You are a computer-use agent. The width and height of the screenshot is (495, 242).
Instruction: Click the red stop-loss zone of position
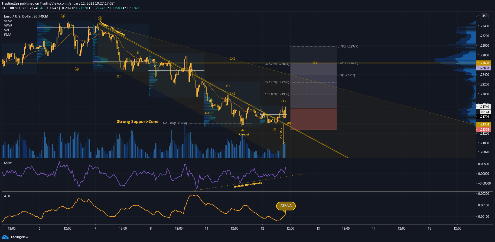313,119
